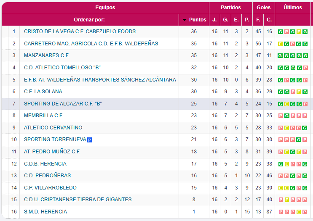Open SPORTING DE ALCAZAR C.F. "B" team page
This screenshot has height=221, width=313.
point(63,104)
